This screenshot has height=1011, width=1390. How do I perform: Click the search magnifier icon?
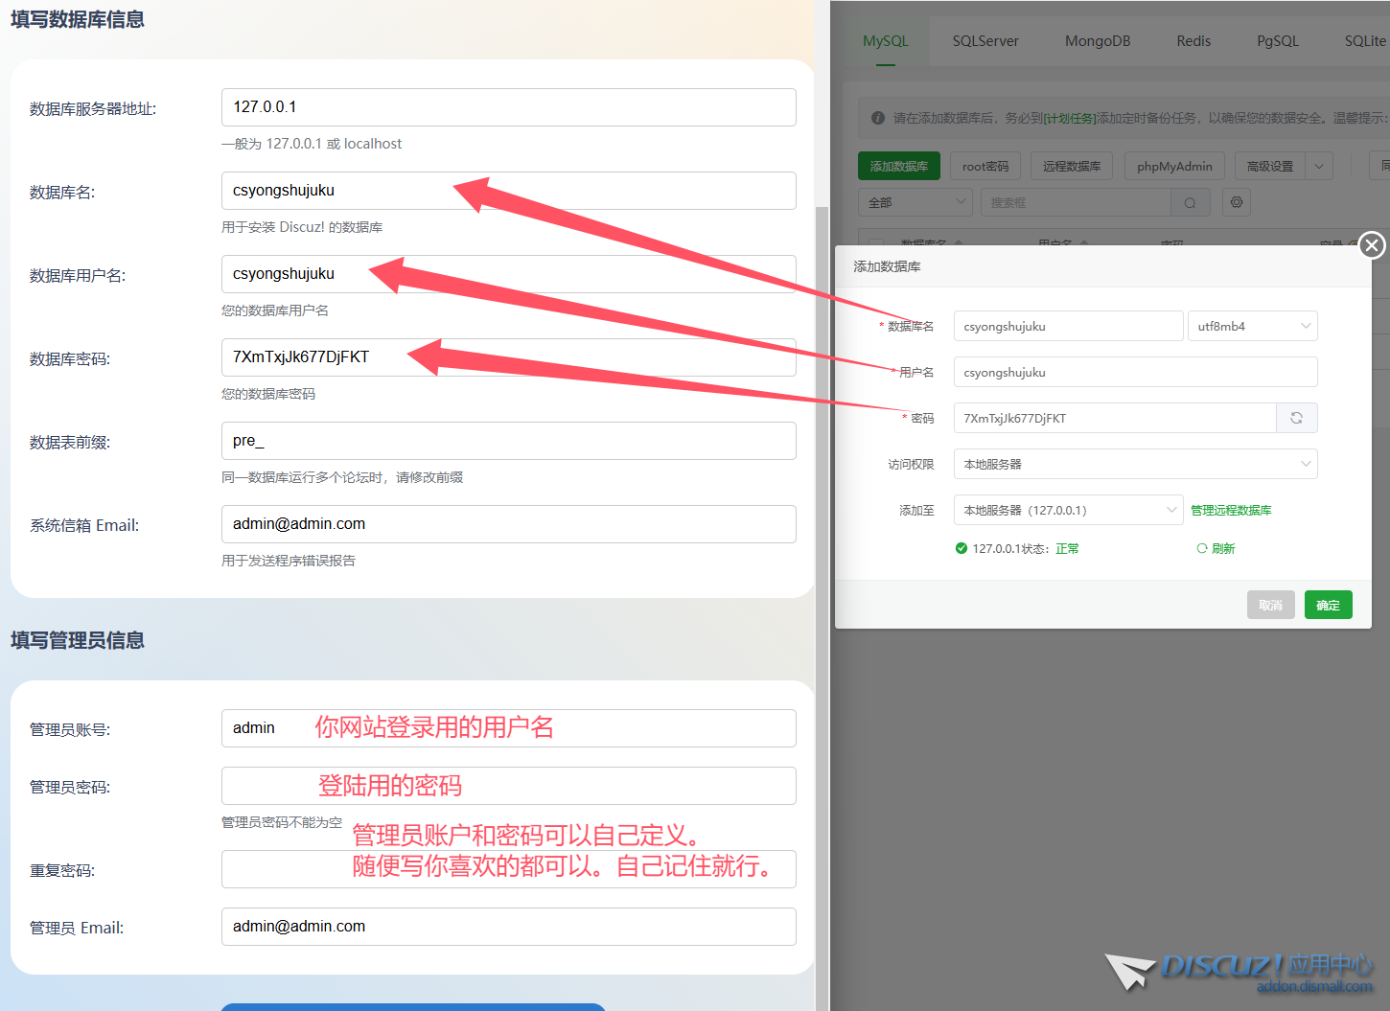(x=1190, y=203)
